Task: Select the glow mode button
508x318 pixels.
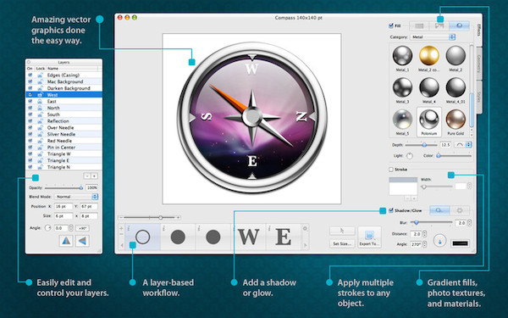Action: (x=460, y=210)
